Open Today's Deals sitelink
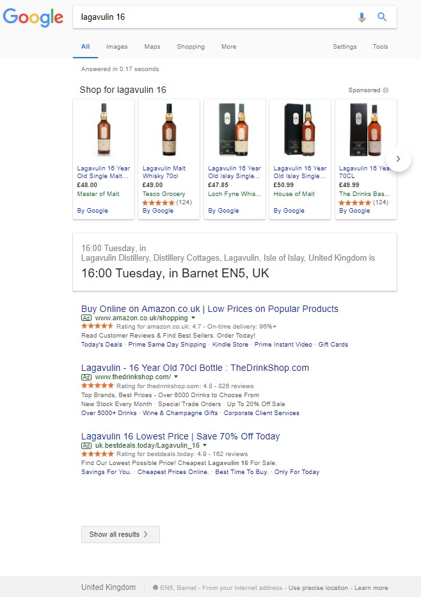The width and height of the screenshot is (421, 597). click(x=102, y=345)
